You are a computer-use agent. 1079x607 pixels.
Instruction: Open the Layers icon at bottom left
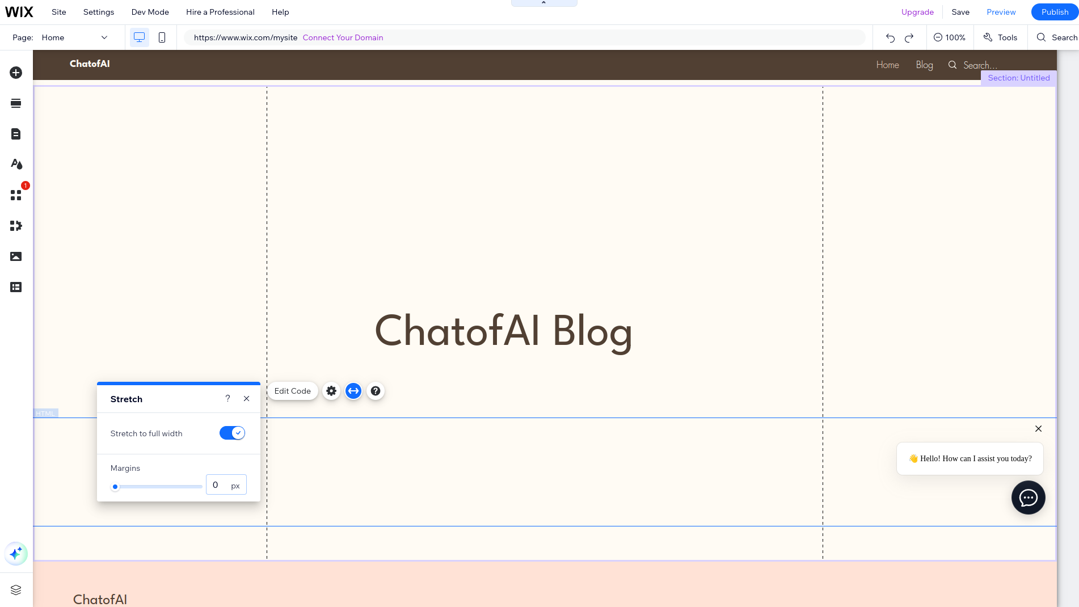click(16, 590)
